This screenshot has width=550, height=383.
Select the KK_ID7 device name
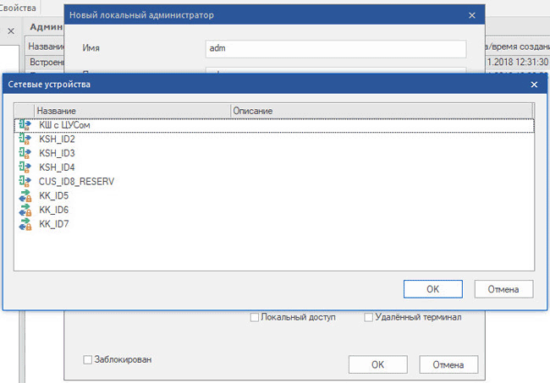tap(53, 223)
